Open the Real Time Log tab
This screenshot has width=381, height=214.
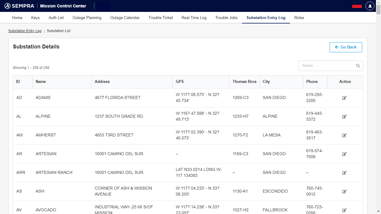pyautogui.click(x=194, y=18)
